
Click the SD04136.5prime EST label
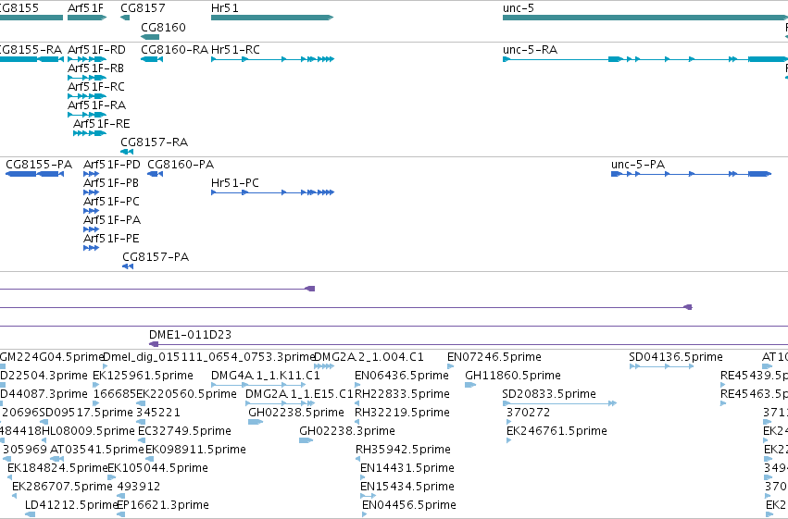tap(676, 357)
